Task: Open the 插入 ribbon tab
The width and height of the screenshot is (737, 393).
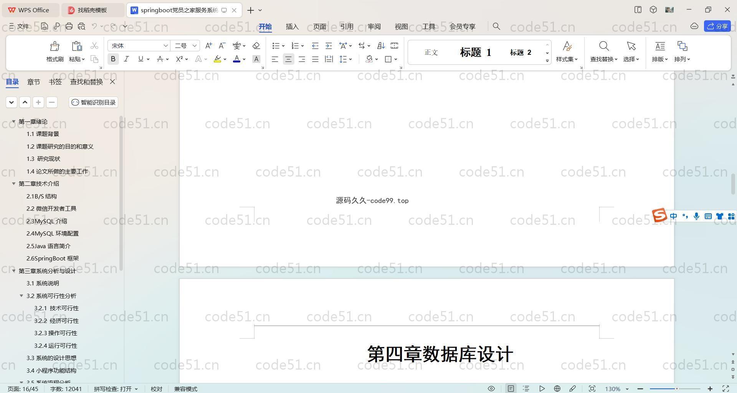Action: tap(292, 26)
